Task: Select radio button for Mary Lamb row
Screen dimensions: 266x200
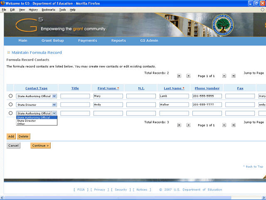Action: tap(10, 96)
